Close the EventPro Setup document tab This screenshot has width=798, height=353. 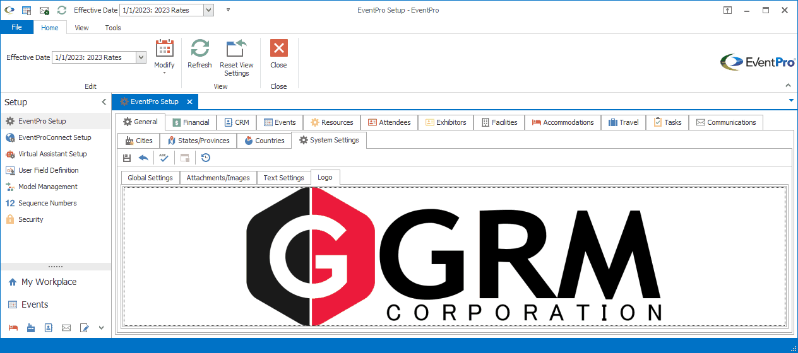(189, 101)
